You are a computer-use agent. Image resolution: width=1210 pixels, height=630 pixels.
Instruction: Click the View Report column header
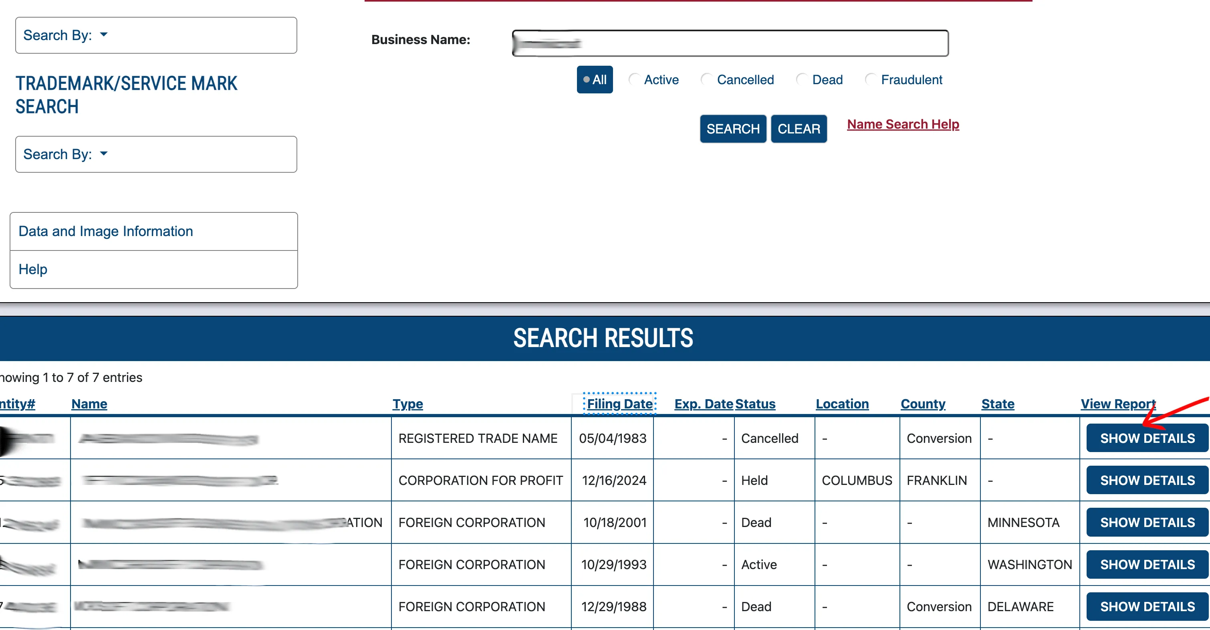(x=1118, y=404)
